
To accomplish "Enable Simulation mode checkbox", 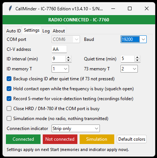I will point(9,119).
